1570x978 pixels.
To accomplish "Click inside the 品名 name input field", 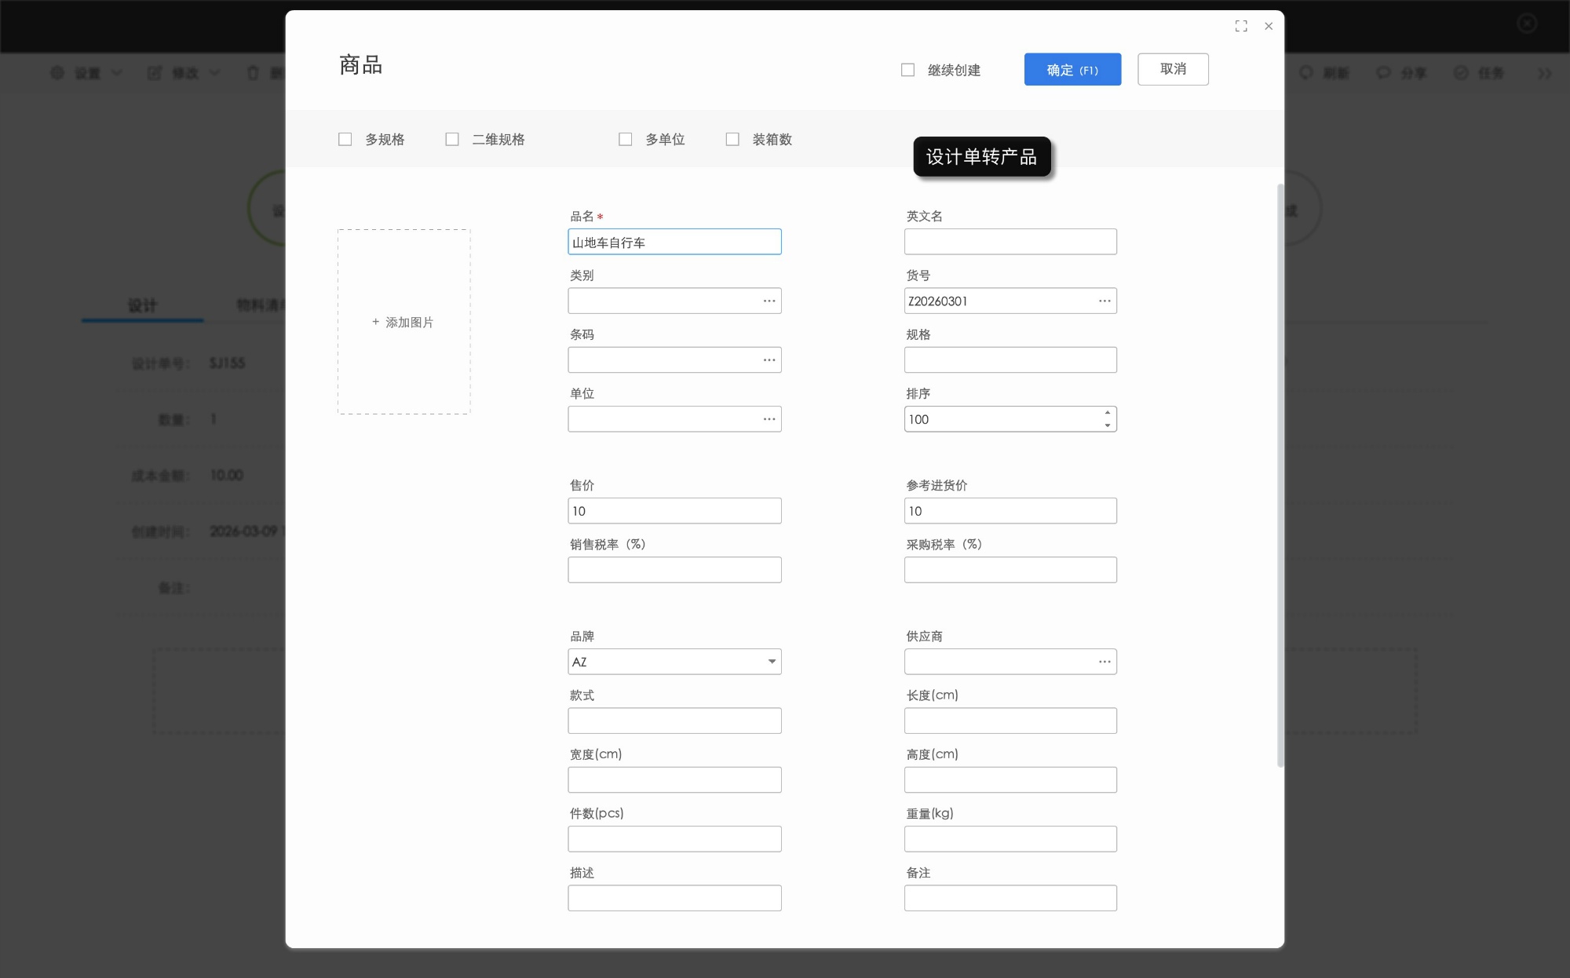I will coord(674,242).
